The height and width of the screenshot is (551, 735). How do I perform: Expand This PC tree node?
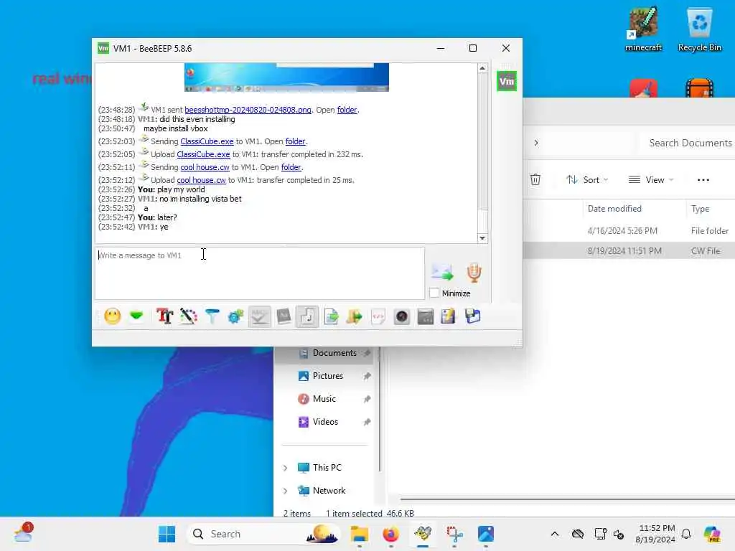pos(285,468)
